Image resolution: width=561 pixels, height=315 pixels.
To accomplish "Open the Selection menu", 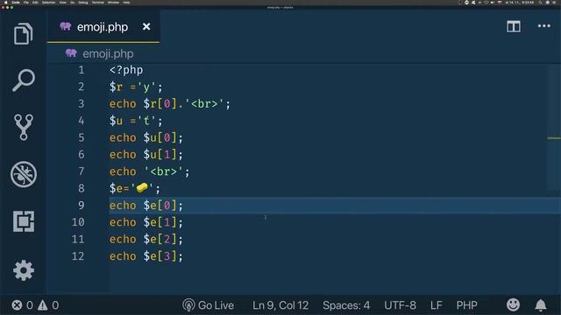I will pos(48,3).
